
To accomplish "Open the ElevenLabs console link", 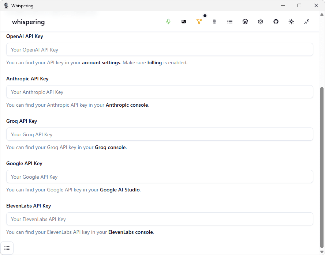I will [x=131, y=232].
